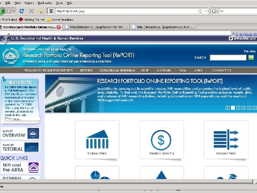Click the browser Back arrow button
This screenshot has height=193, width=257.
(2, 11)
